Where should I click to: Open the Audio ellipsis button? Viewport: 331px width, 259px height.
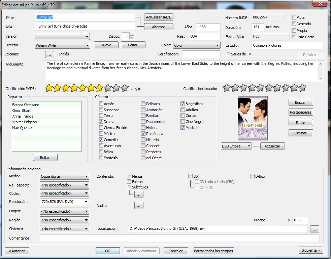[139, 205]
